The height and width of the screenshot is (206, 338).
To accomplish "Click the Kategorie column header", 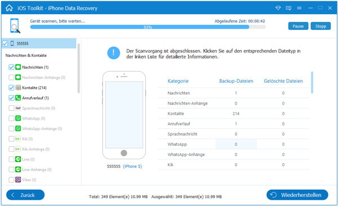I will pyautogui.click(x=178, y=81).
